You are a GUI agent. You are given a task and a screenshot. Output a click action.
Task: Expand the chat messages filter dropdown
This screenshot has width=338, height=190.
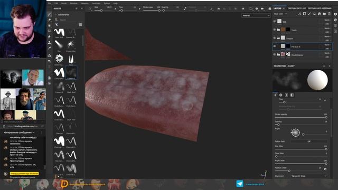pos(34,132)
